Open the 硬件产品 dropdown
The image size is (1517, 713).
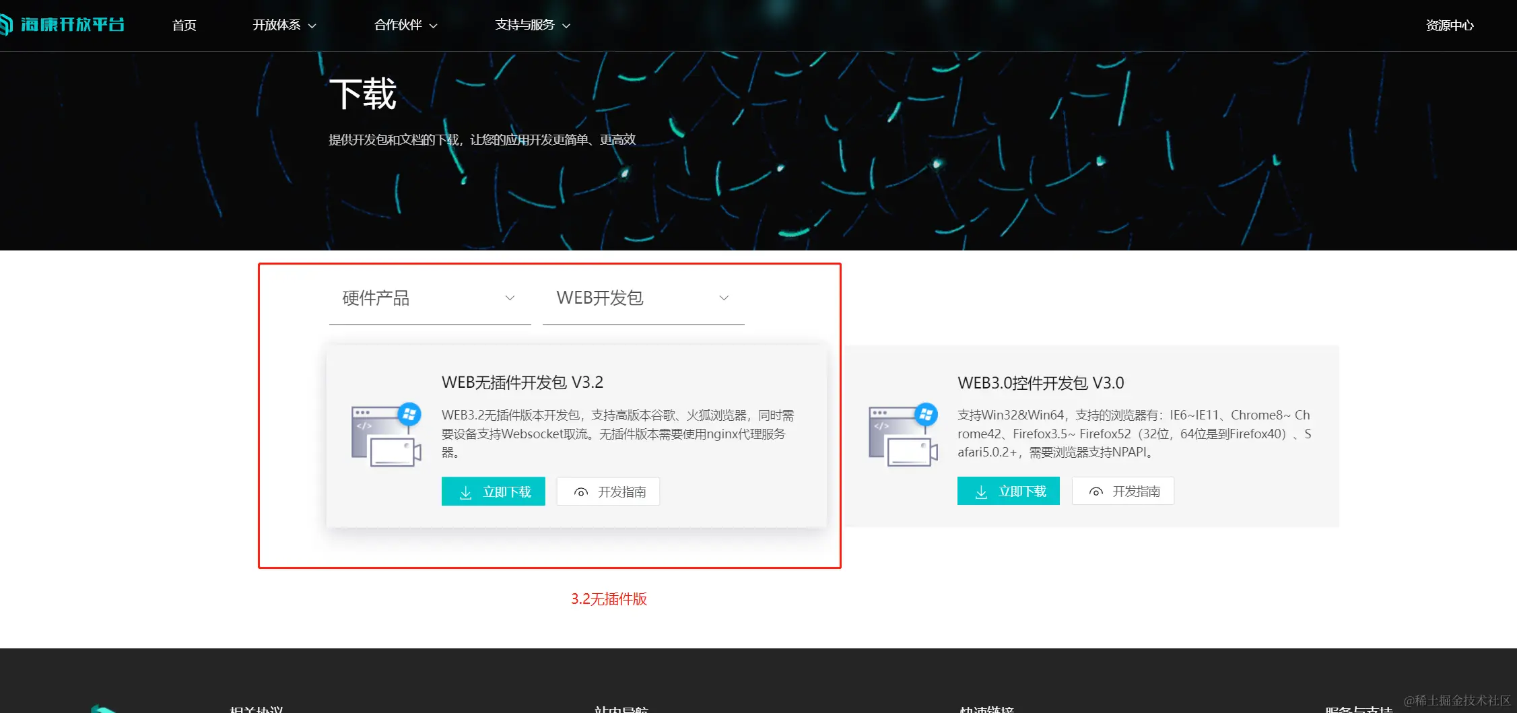click(x=430, y=298)
